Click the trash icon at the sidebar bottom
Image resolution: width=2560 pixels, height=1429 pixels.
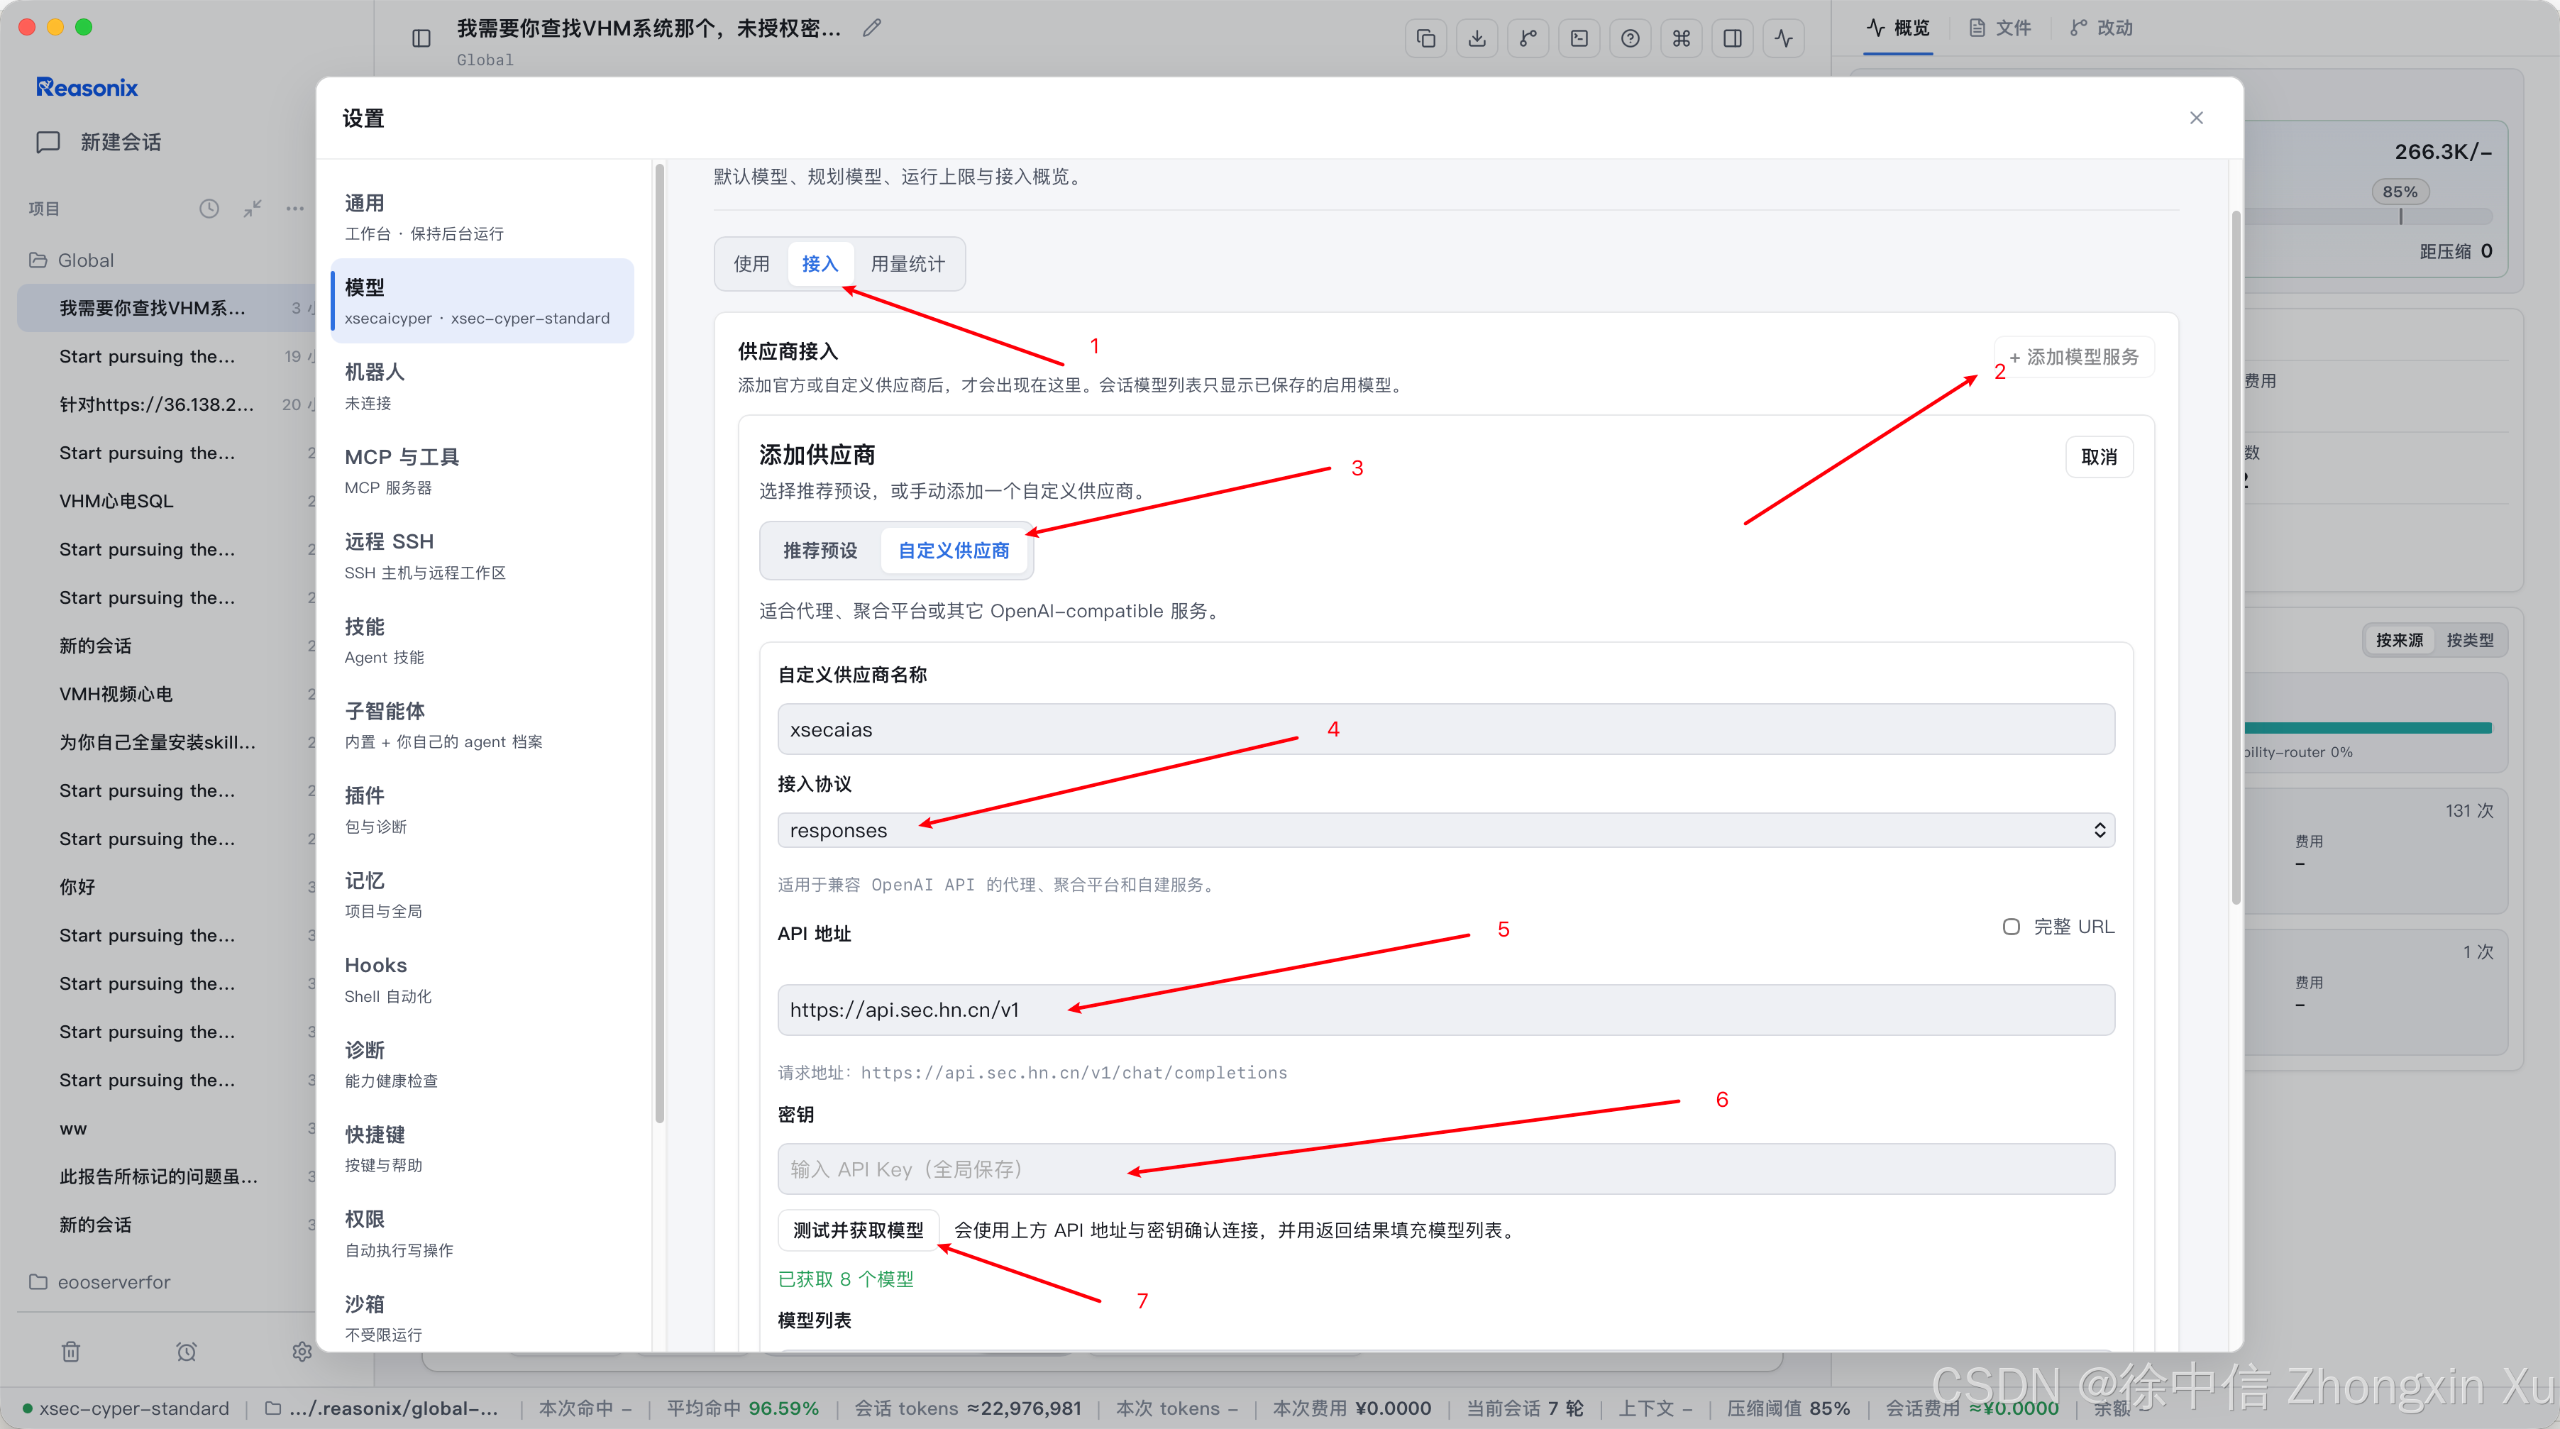(x=70, y=1352)
